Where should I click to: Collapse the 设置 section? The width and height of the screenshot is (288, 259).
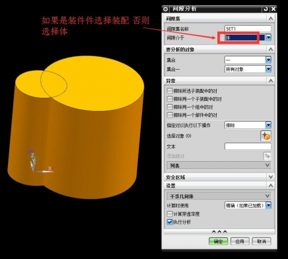pos(271,185)
